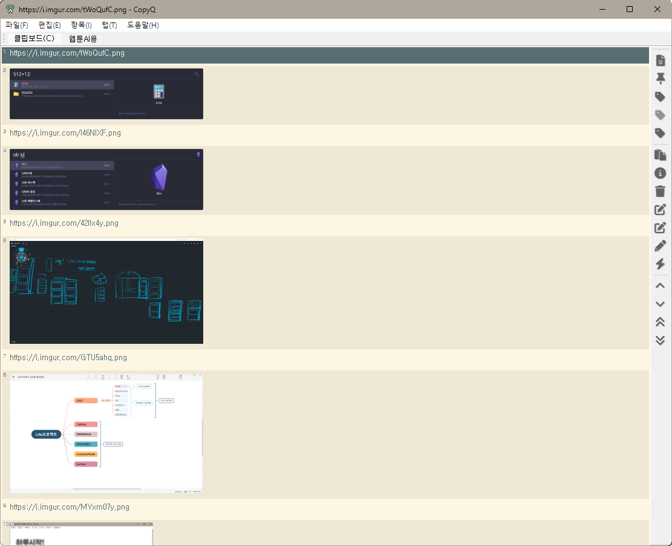
Task: Switch to the 웹툰AI용 tab
Action: tap(83, 39)
